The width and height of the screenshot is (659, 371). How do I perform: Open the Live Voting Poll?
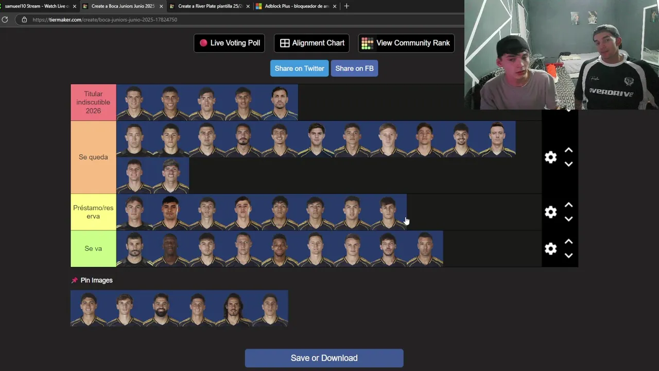(229, 43)
